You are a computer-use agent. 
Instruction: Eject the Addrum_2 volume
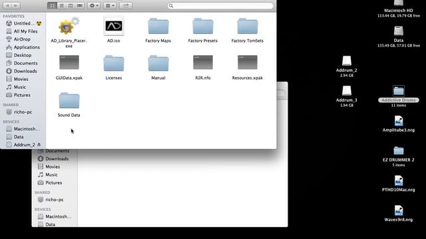(39, 145)
